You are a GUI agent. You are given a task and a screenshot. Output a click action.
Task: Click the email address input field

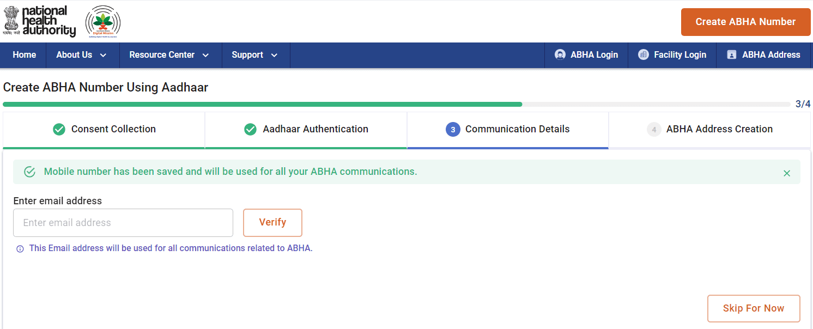coord(123,222)
